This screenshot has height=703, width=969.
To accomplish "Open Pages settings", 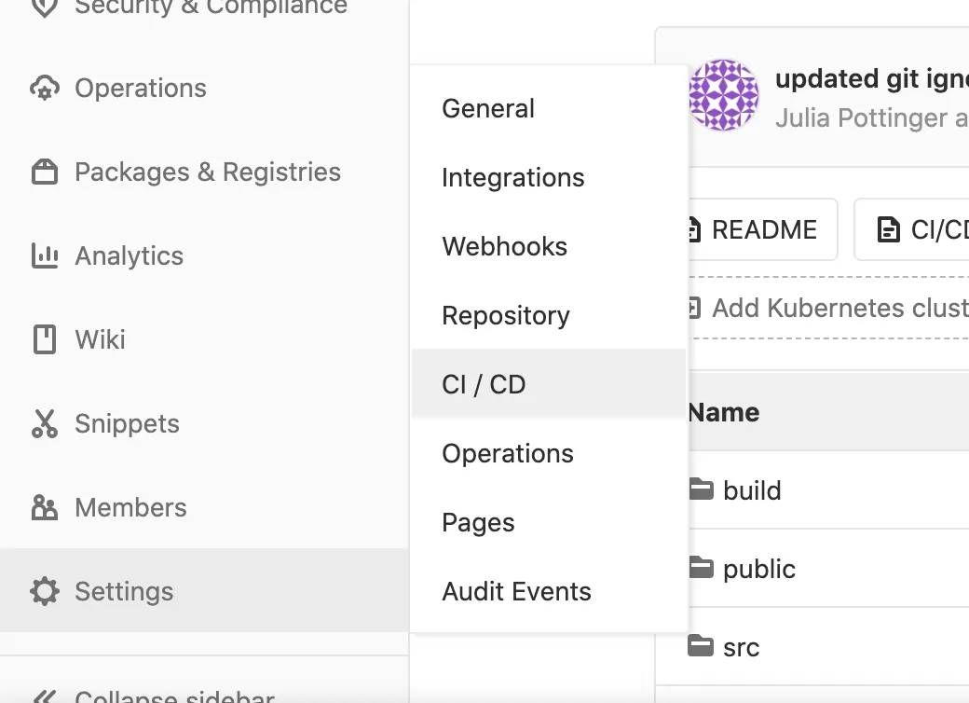I will (549, 523).
